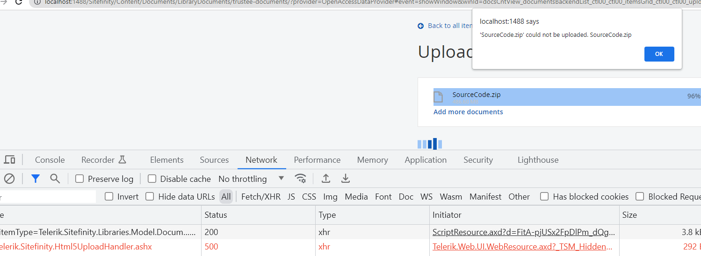Click the Add more documents link
The width and height of the screenshot is (701, 256).
(468, 112)
